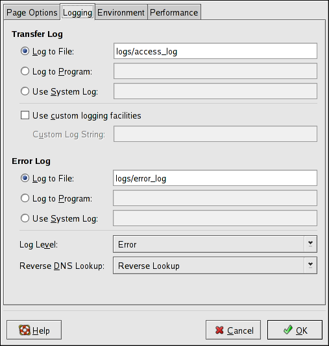This screenshot has height=346, width=329.
Task: Open the Log Level dropdown
Action: (215, 244)
